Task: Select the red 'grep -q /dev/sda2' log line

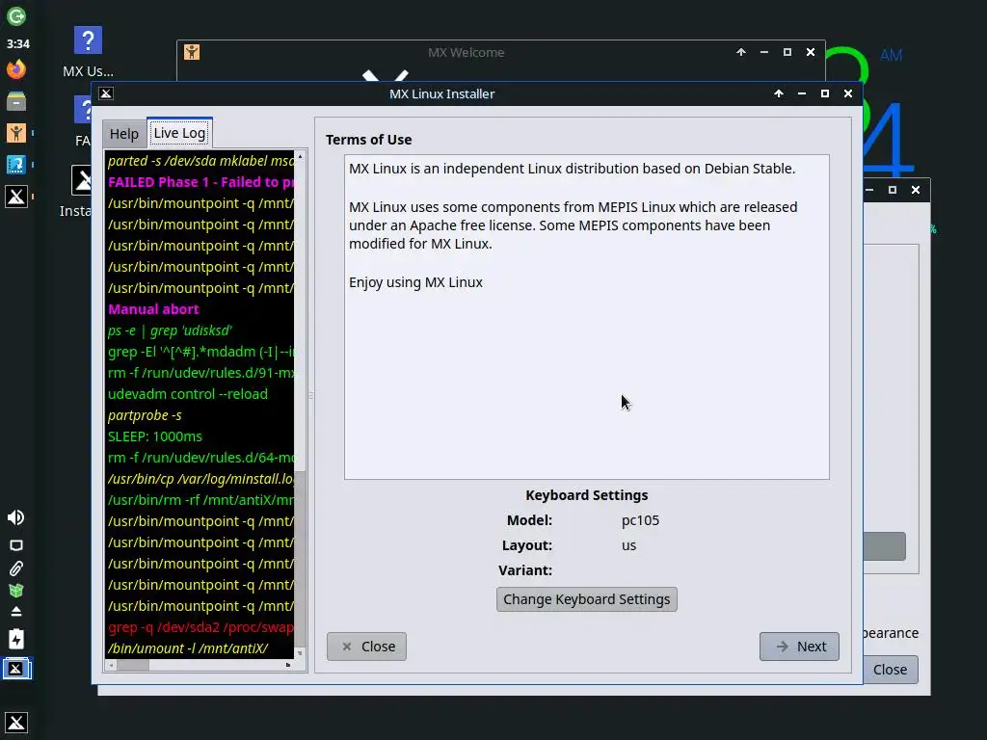Action: tap(200, 627)
